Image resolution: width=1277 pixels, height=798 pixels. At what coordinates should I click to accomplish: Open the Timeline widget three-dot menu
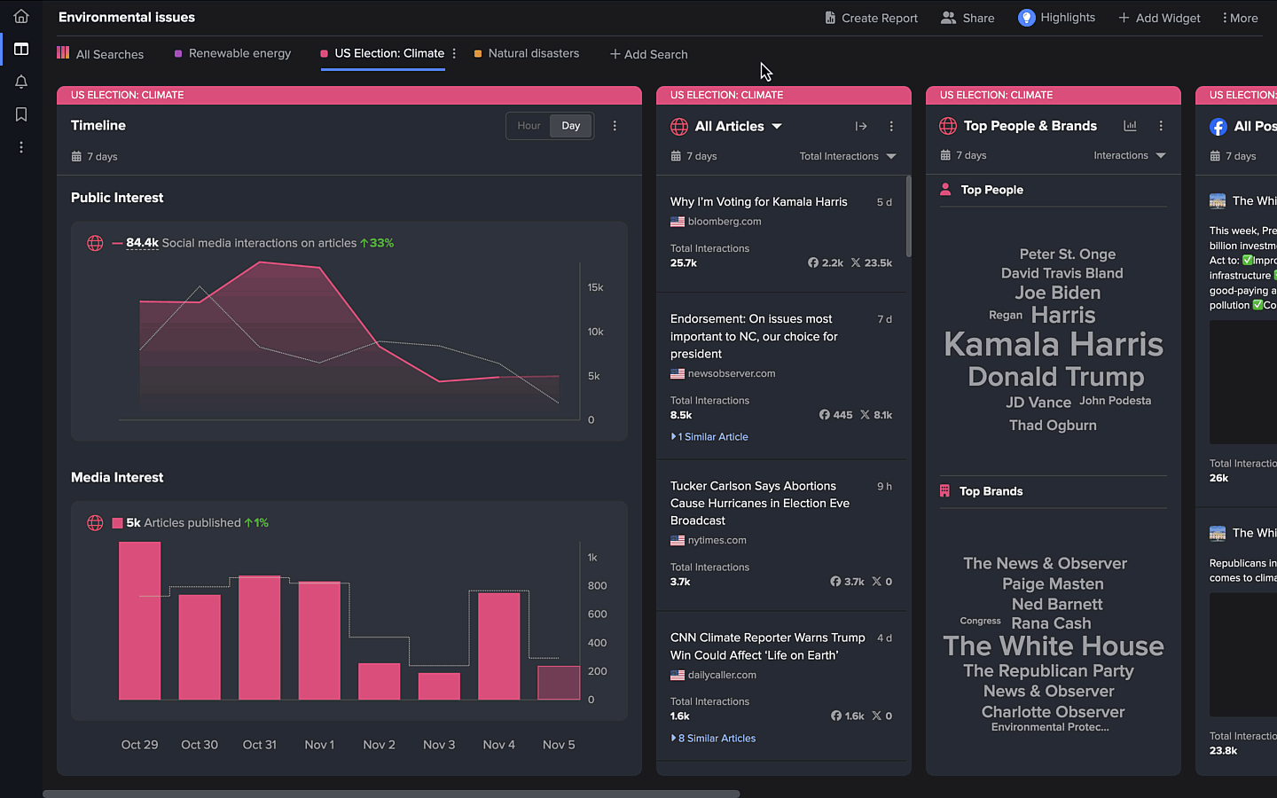(615, 126)
